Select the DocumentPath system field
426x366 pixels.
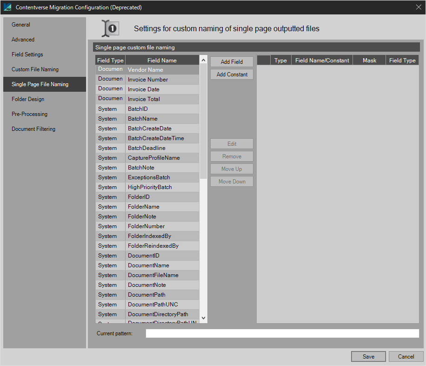pyautogui.click(x=147, y=295)
